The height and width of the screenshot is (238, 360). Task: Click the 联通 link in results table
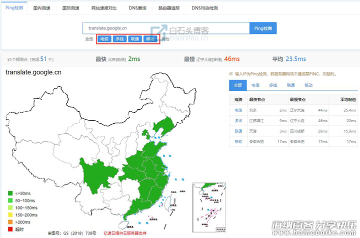point(238,131)
